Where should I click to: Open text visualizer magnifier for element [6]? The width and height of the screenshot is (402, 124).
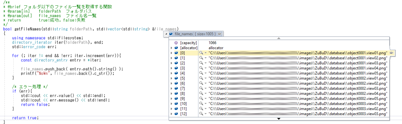pos(201,83)
